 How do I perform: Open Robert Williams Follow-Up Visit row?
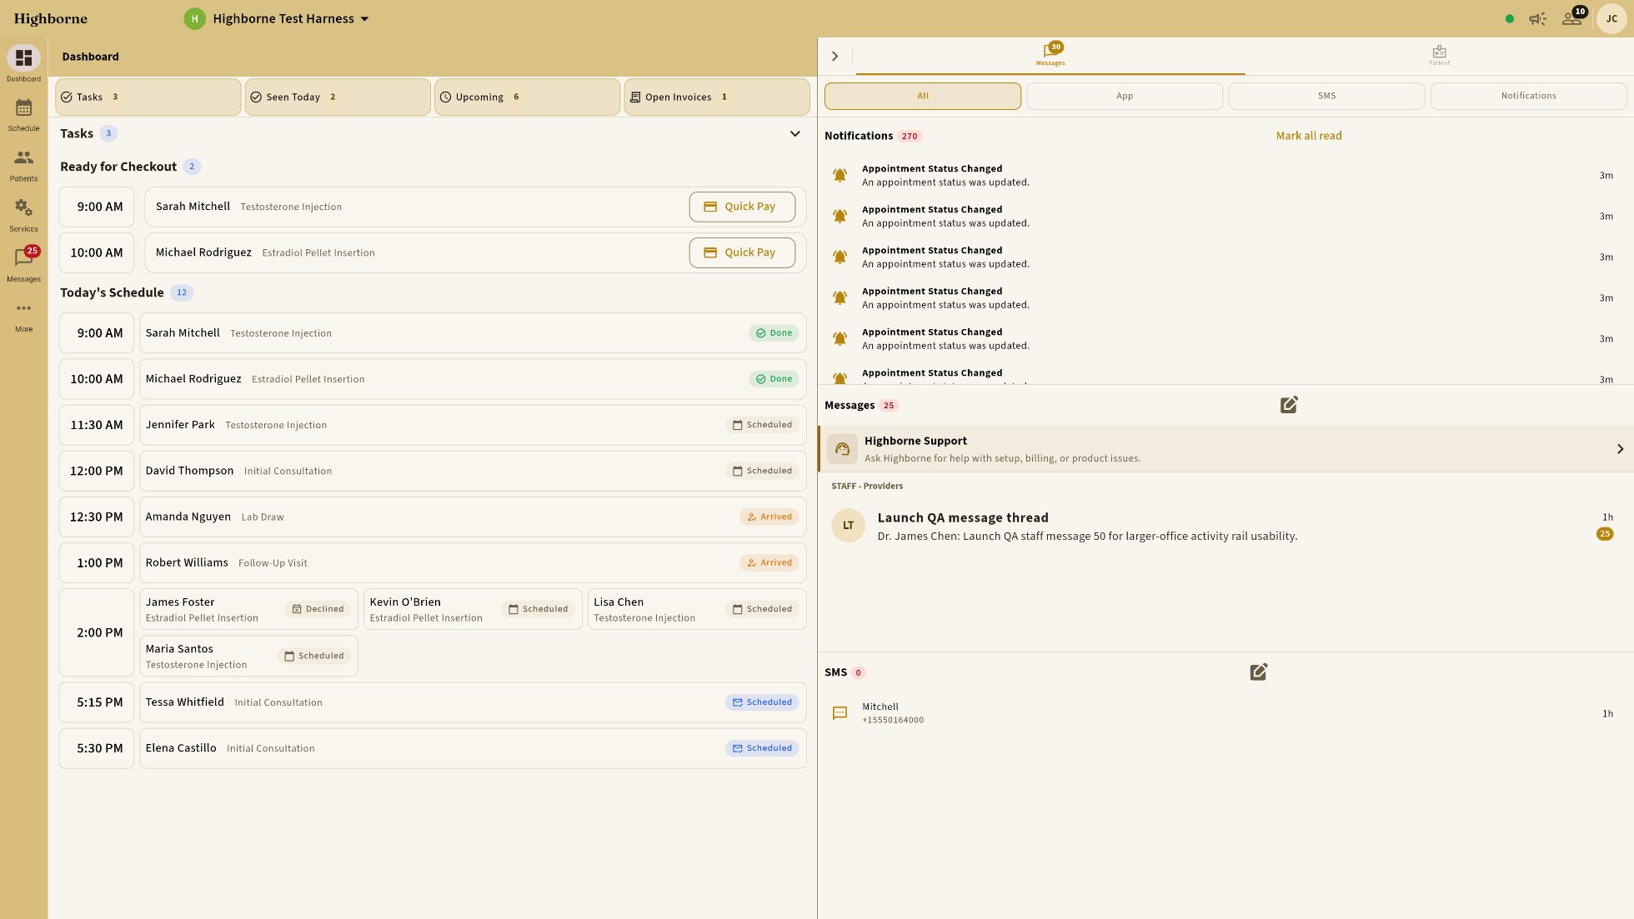pos(473,563)
